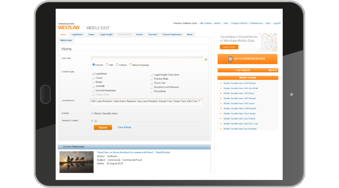Click the ProView eBooks book icon
The width and height of the screenshot is (339, 188).
click(231, 59)
